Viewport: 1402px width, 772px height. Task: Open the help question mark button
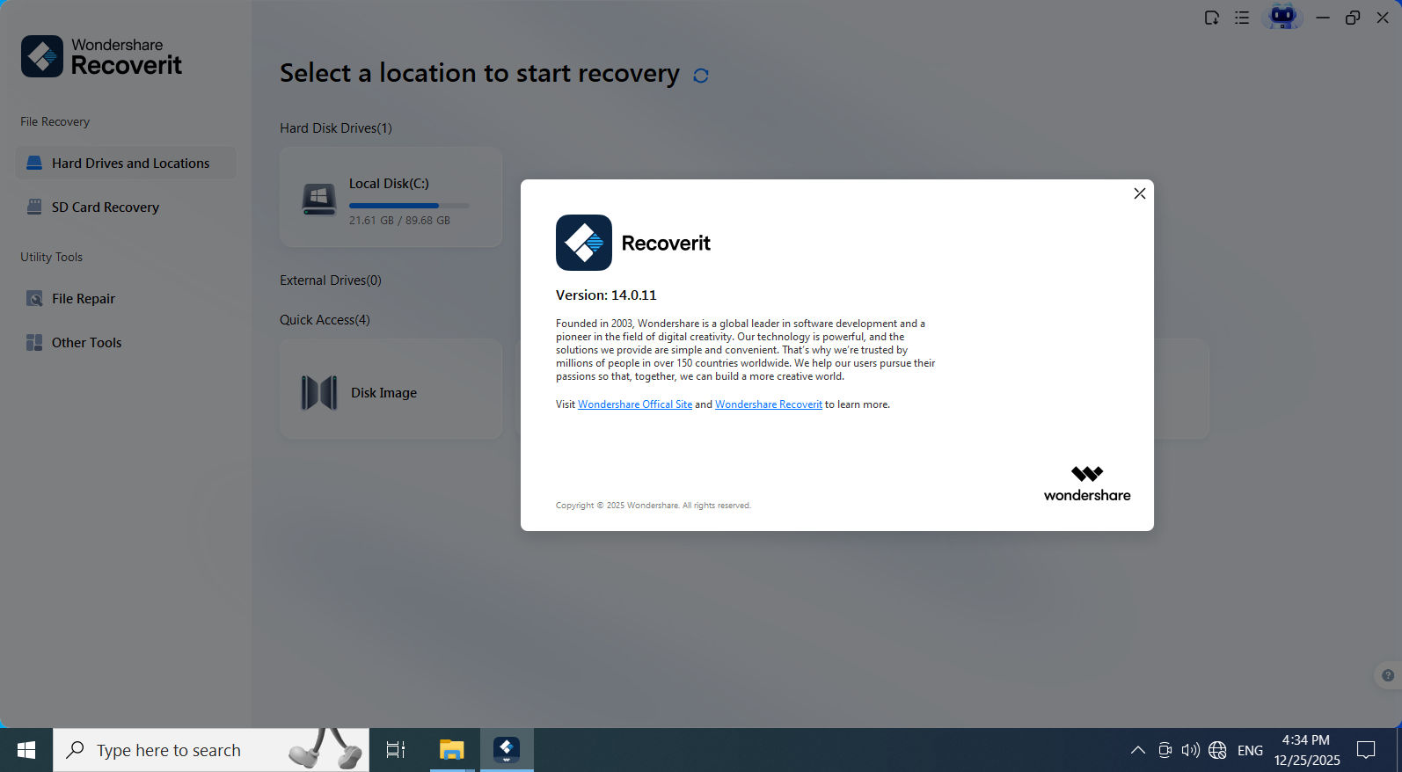tap(1387, 676)
